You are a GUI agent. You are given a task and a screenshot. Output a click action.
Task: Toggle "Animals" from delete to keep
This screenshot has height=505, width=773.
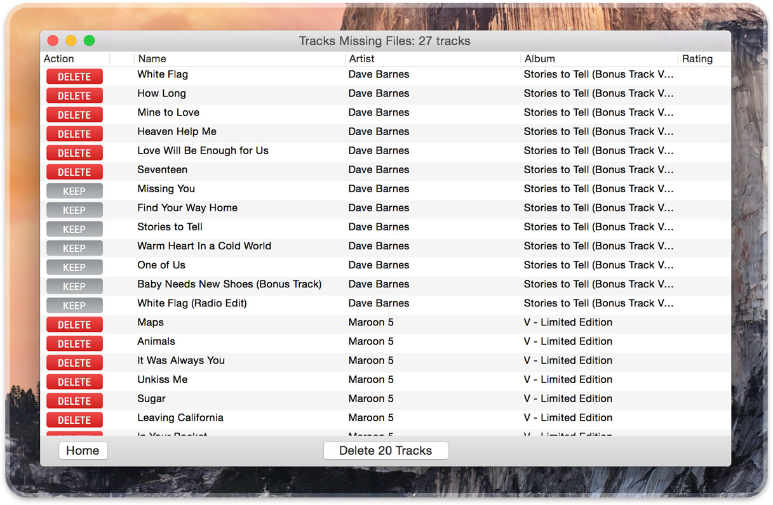74,343
